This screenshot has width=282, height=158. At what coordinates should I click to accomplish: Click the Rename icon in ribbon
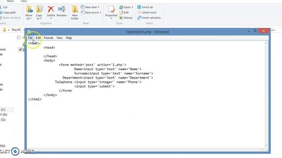62,9
